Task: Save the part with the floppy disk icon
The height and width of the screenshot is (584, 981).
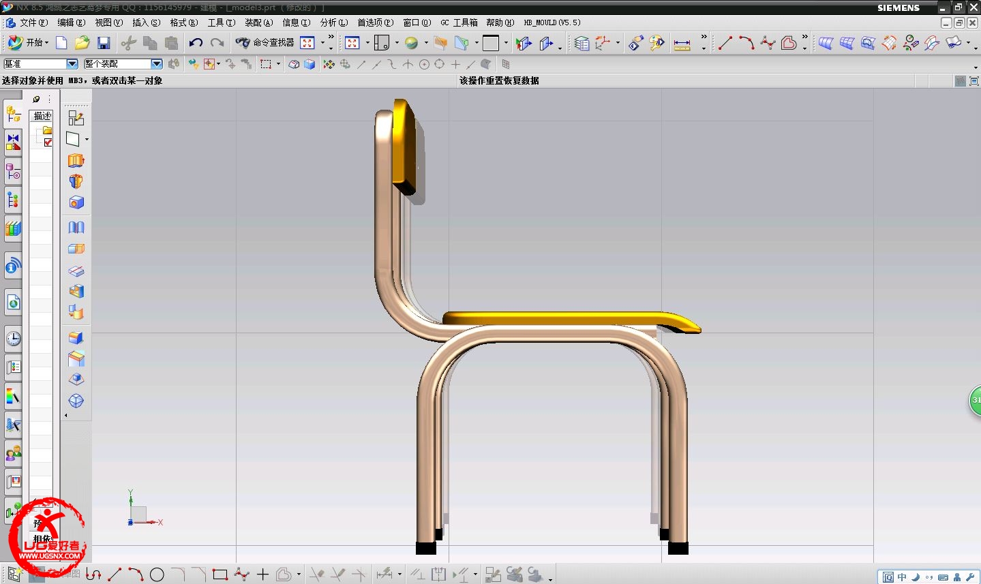Action: click(104, 43)
